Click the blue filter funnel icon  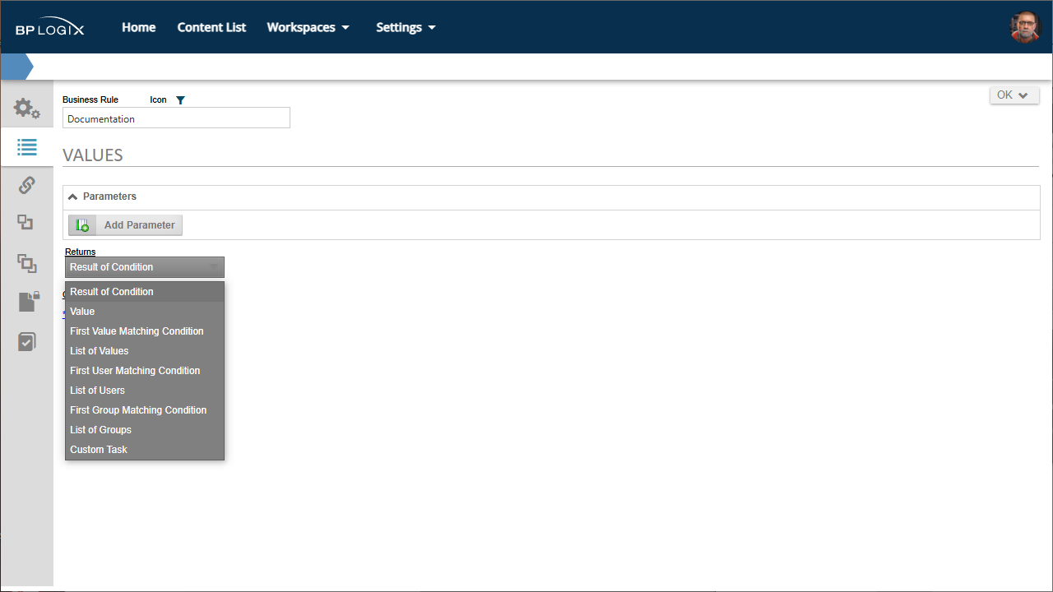point(181,100)
